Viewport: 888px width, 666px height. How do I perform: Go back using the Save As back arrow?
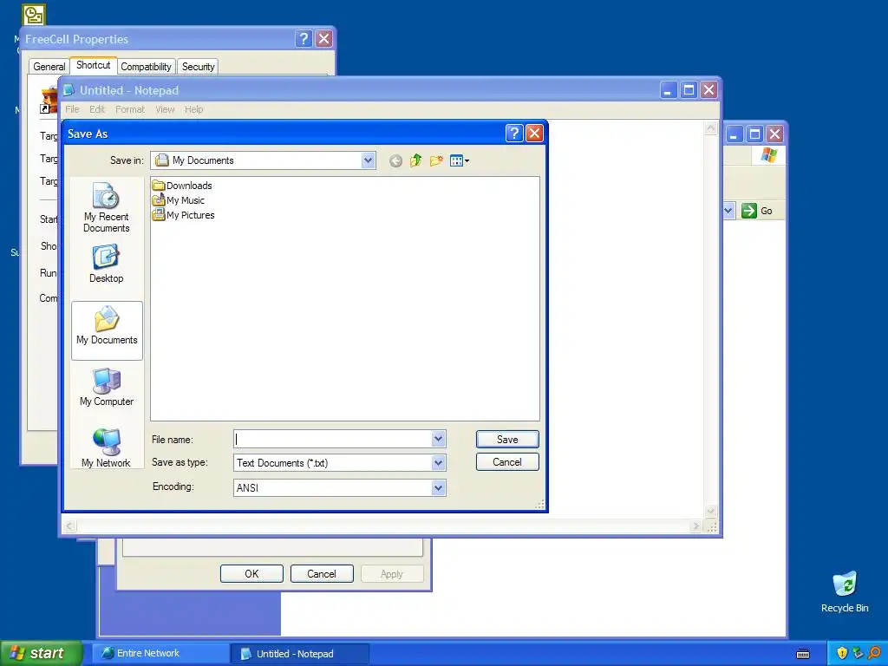tap(395, 160)
